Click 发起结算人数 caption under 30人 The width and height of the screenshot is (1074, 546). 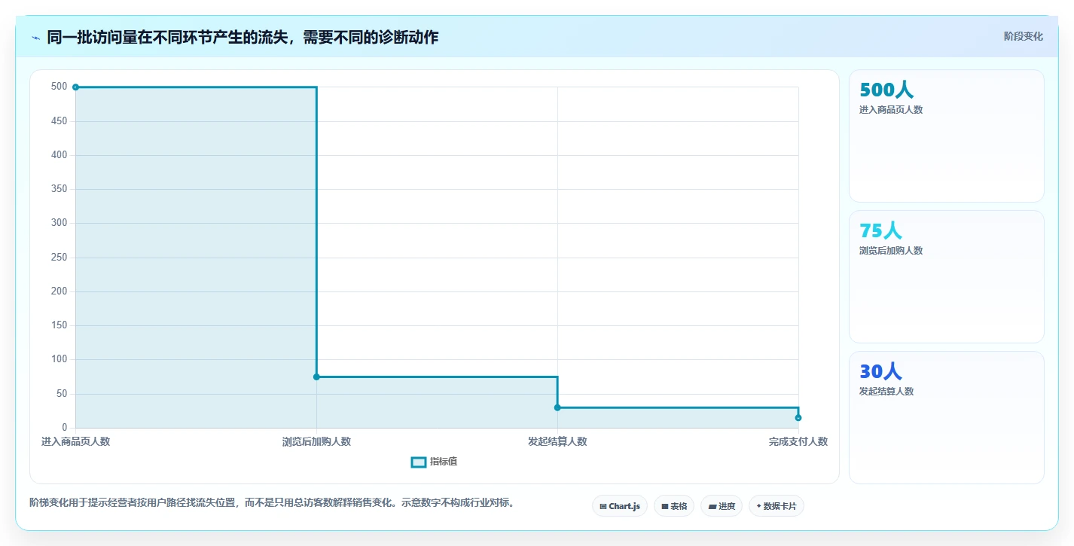(x=886, y=392)
